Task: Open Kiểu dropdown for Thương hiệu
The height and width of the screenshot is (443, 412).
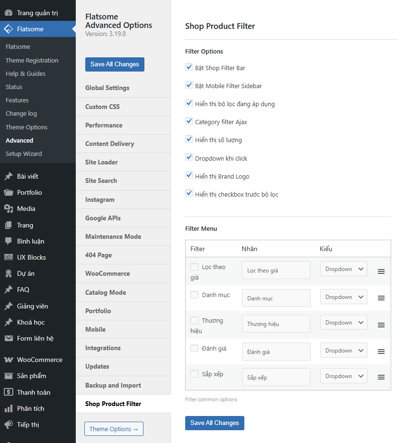Action: click(344, 322)
